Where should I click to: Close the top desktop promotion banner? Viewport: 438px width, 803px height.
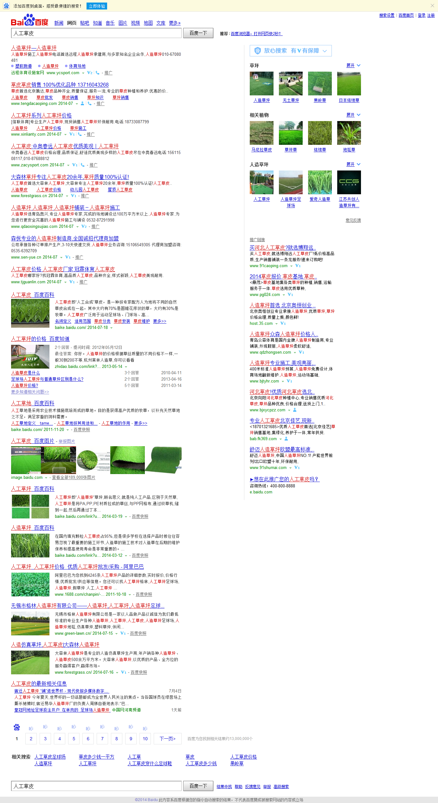pyautogui.click(x=432, y=6)
